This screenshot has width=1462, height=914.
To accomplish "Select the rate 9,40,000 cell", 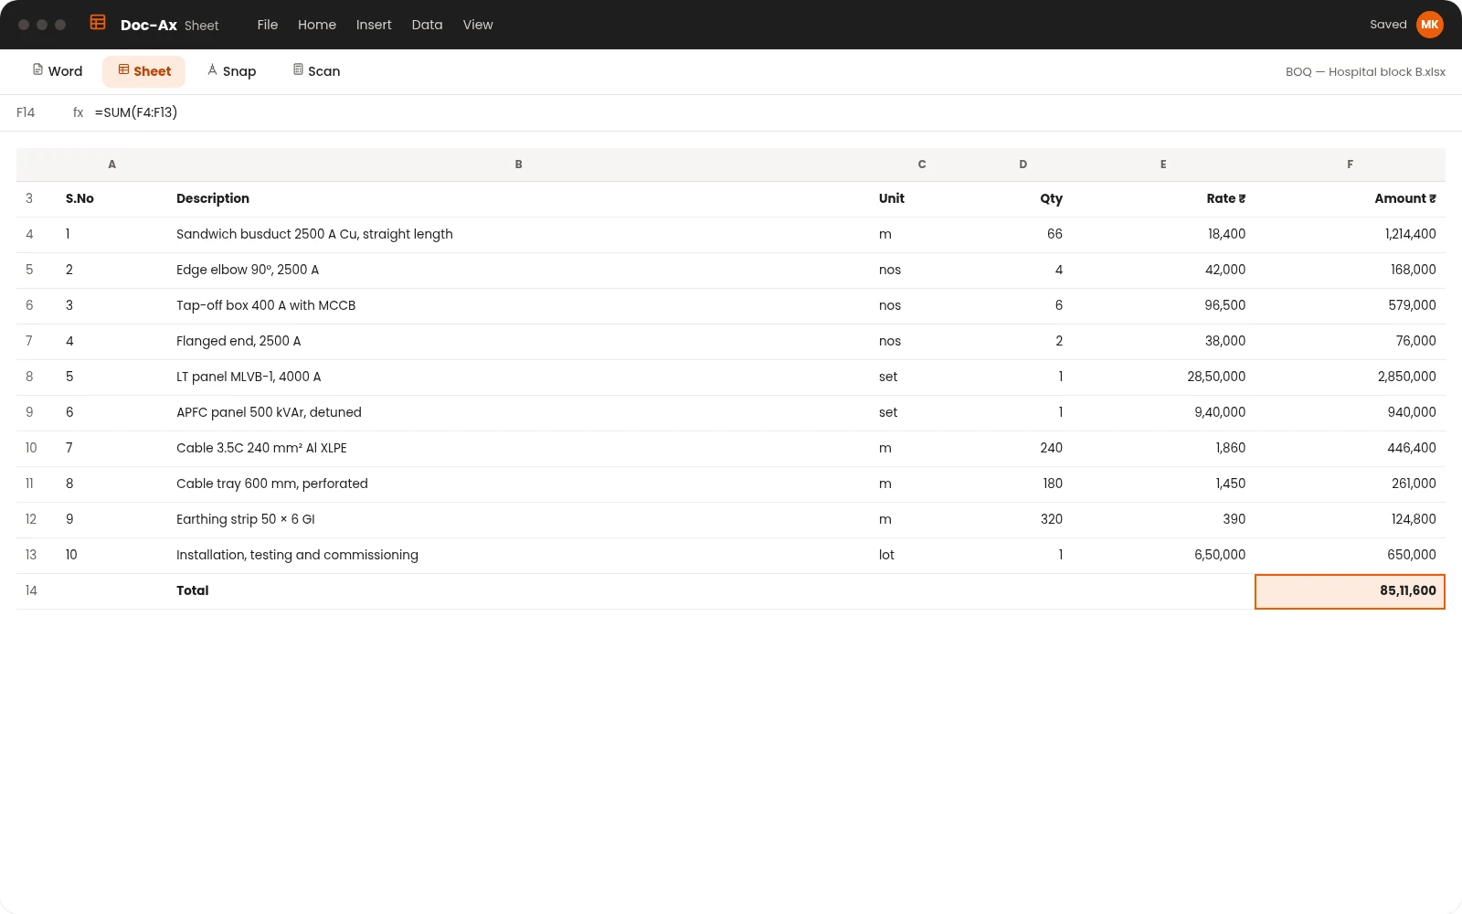I will (1163, 413).
